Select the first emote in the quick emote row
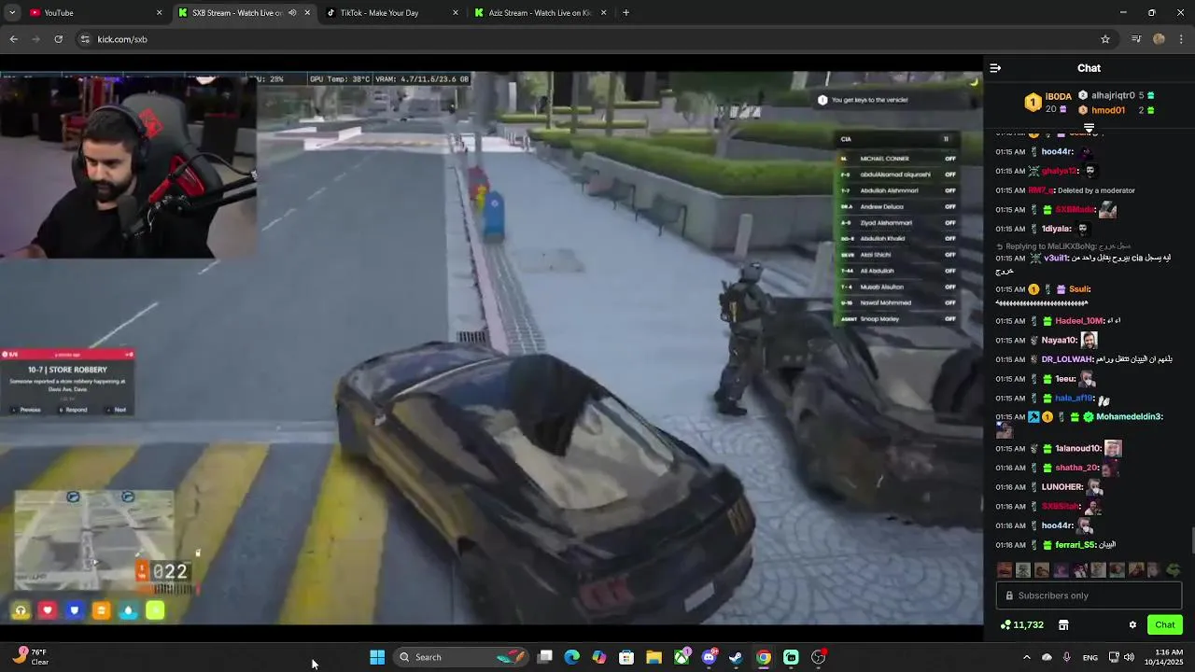Screen dimensions: 1195x672 (1005, 569)
